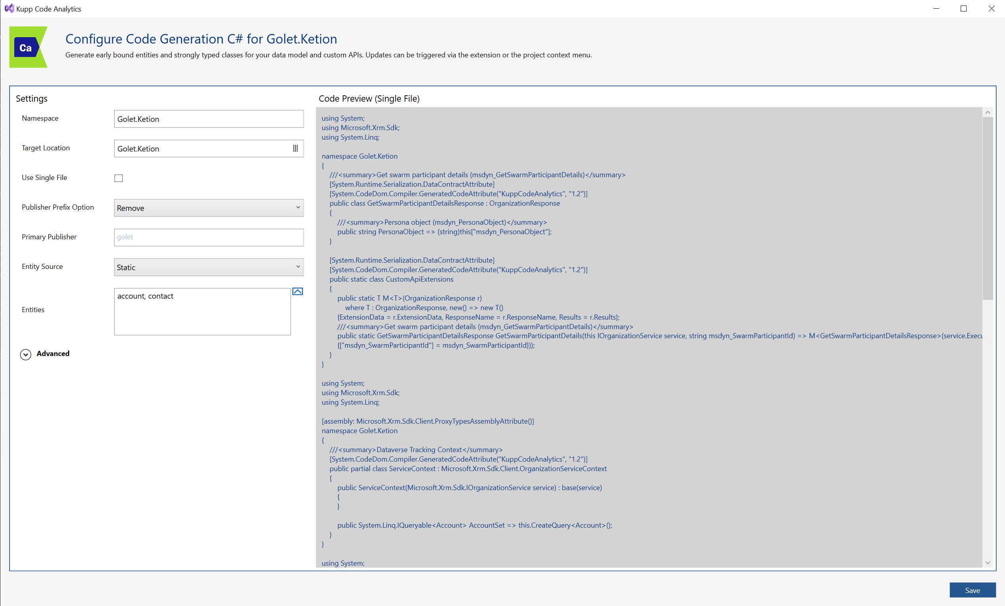Click the green Ca logo badge
This screenshot has width=1005, height=606.
click(28, 47)
